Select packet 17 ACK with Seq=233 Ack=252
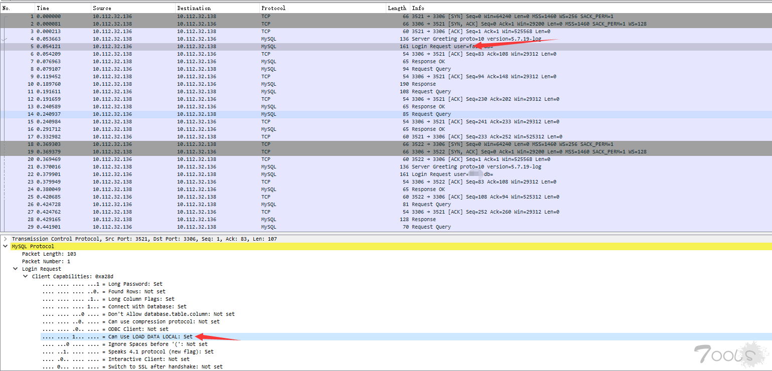Image resolution: width=772 pixels, height=371 pixels. tap(386, 136)
